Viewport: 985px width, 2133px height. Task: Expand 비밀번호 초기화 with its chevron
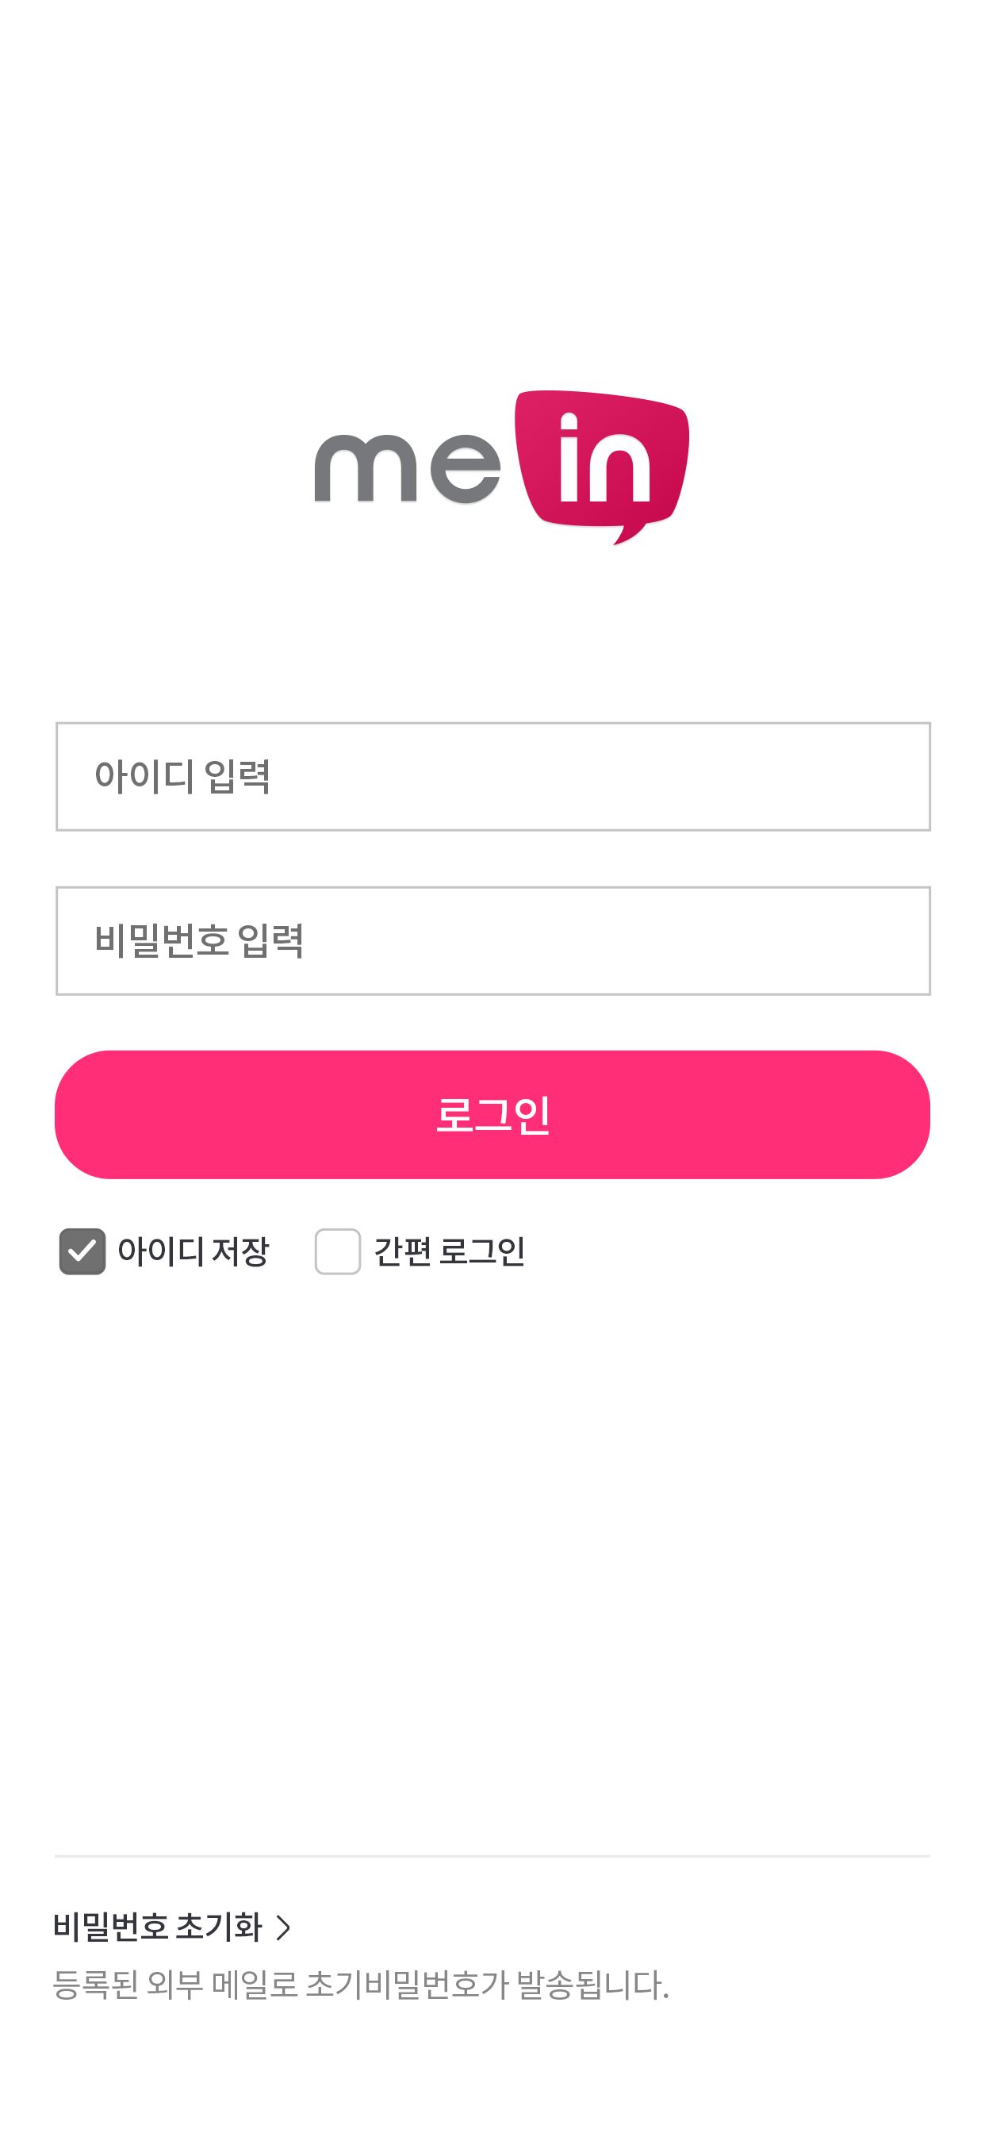(x=283, y=1927)
